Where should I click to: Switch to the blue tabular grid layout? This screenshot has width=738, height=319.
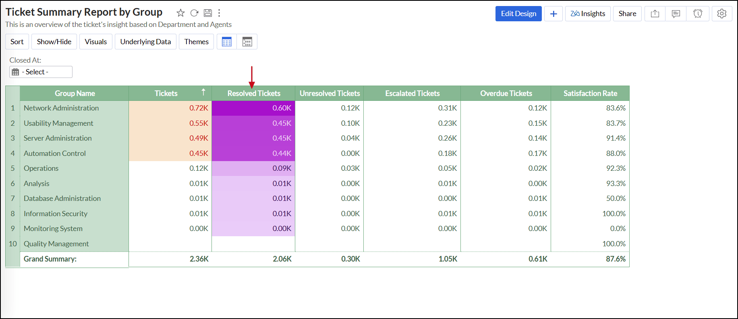(227, 42)
